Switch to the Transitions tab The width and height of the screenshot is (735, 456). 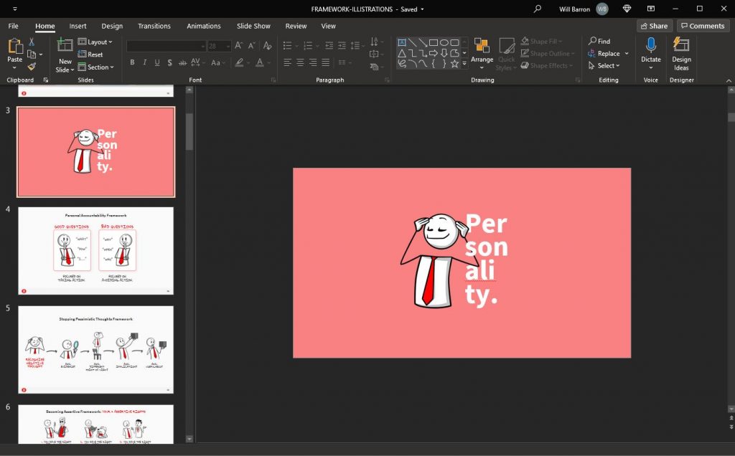pos(154,26)
